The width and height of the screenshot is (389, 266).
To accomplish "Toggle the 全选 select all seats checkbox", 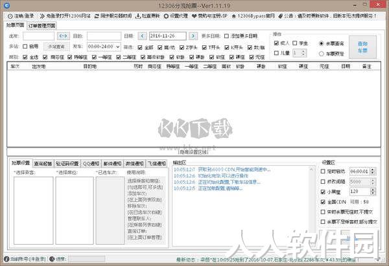I will point(25,57).
